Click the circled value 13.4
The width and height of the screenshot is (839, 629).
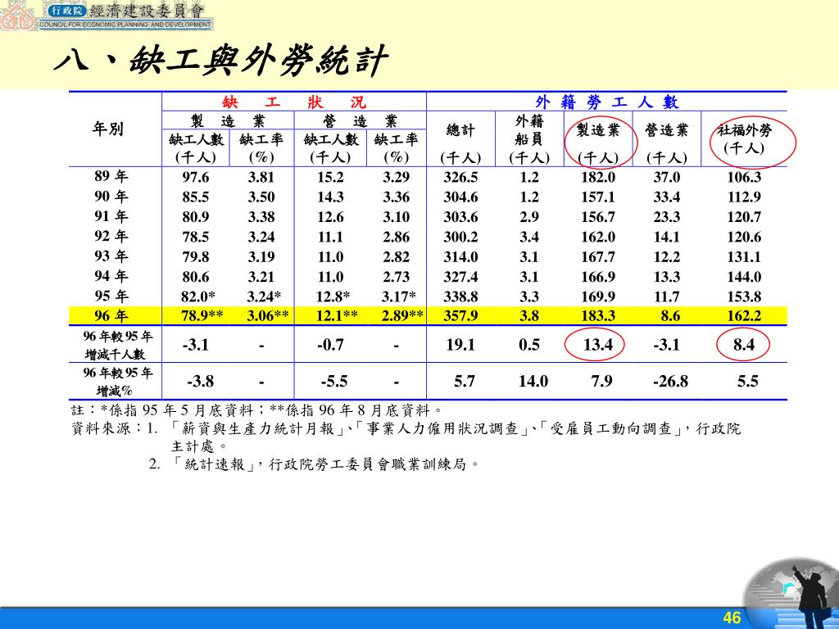click(597, 345)
